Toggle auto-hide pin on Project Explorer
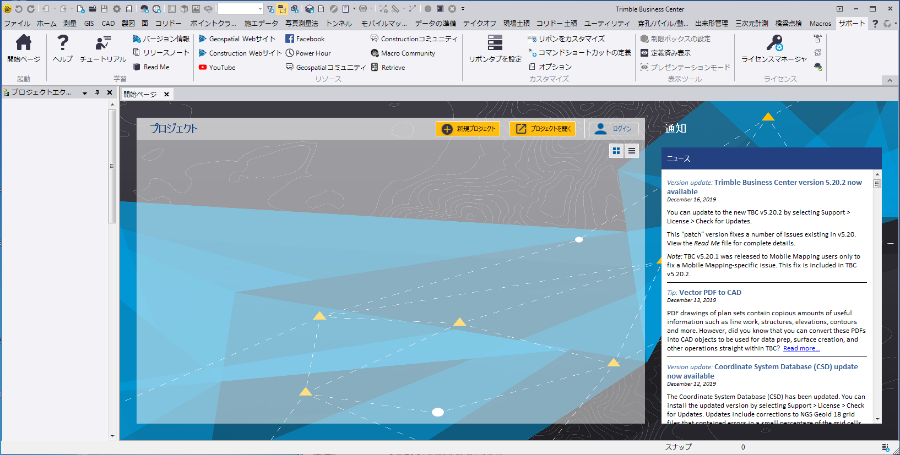The height and width of the screenshot is (455, 900). pos(97,92)
